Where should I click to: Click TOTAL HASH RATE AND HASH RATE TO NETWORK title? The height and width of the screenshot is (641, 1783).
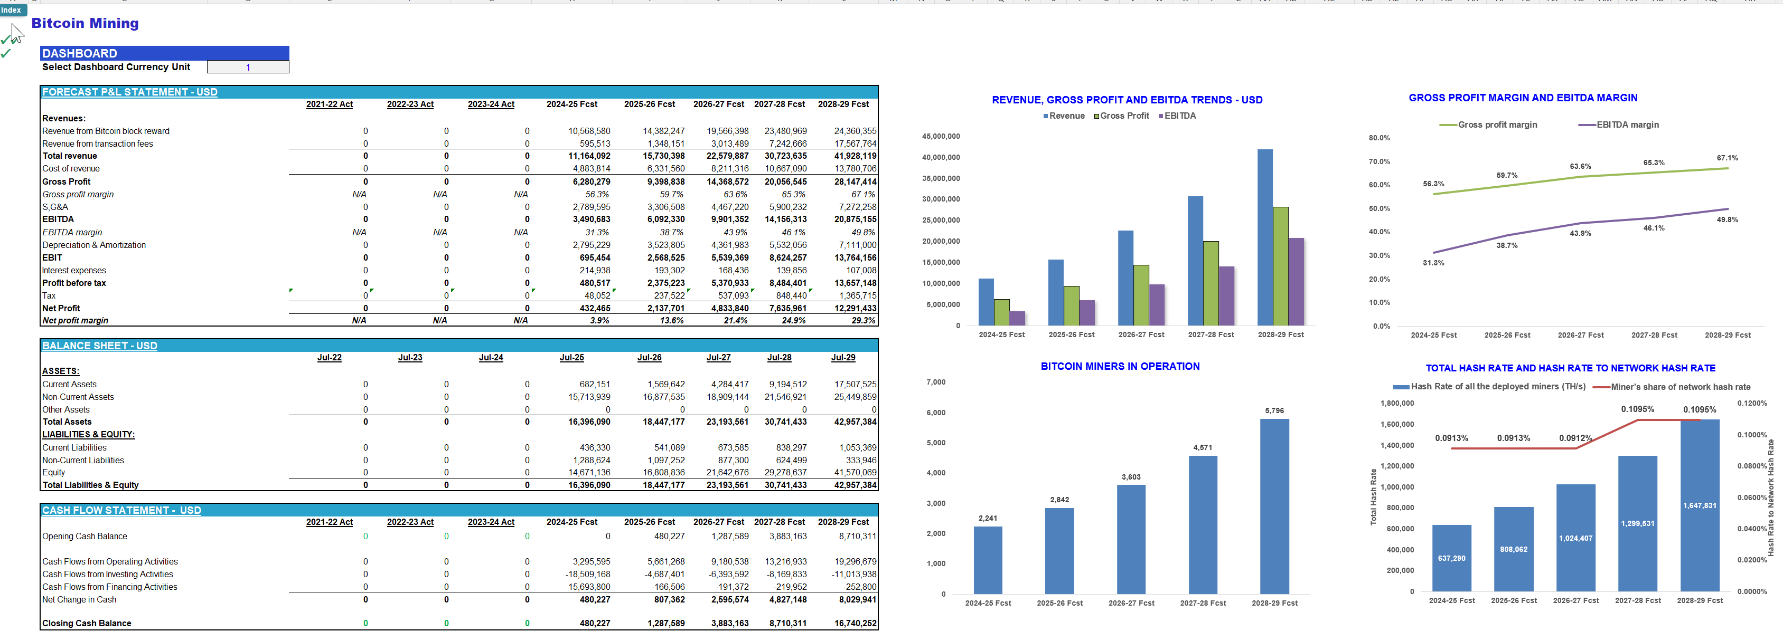point(1570,369)
